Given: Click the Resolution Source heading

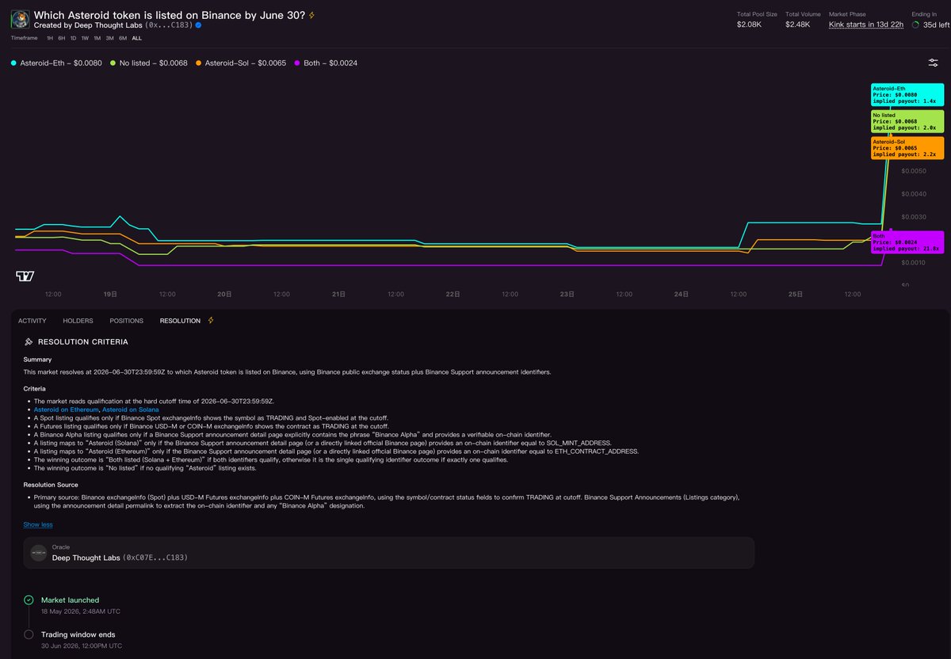Looking at the screenshot, I should click(x=51, y=484).
